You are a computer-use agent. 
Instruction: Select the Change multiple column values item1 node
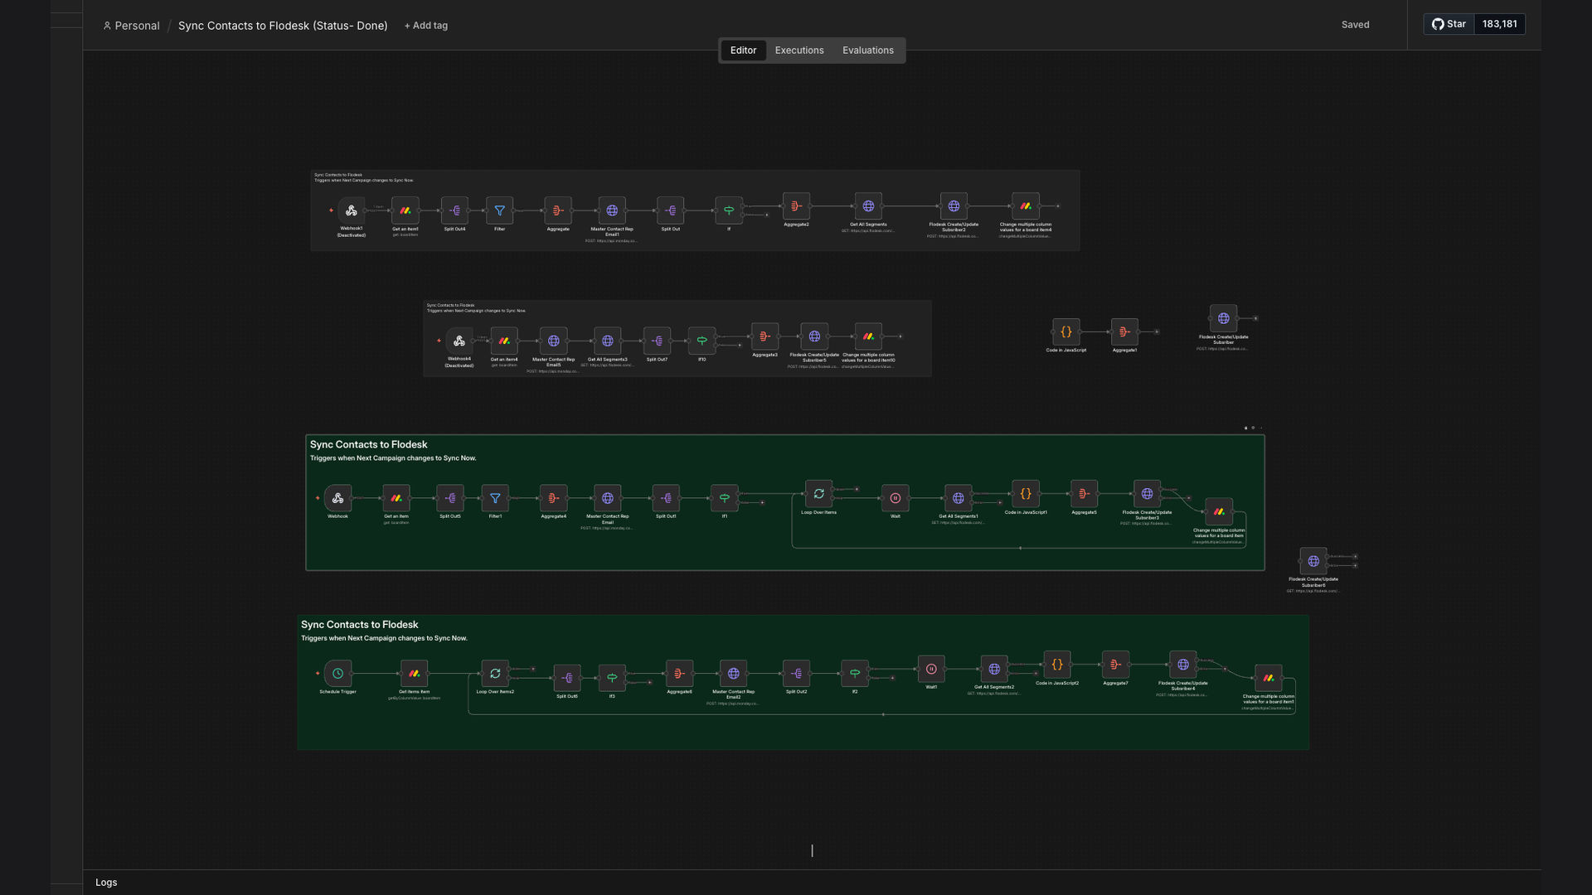(1269, 678)
